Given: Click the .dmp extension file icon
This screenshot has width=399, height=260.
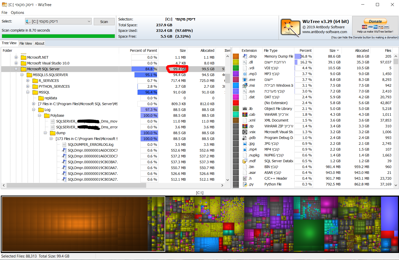Looking at the screenshot, I should tap(245, 56).
